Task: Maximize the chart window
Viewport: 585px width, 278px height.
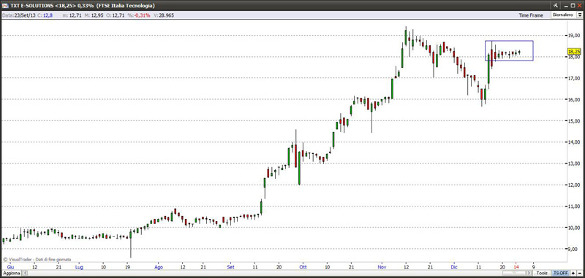Action: coord(573,5)
